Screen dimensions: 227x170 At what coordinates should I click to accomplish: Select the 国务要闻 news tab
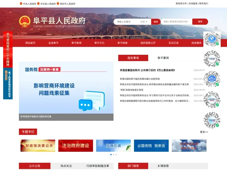133,58
